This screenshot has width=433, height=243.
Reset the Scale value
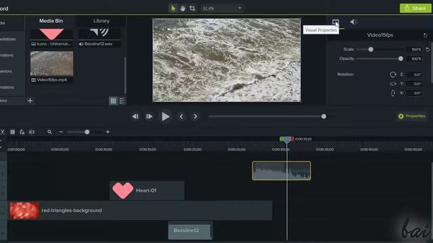click(x=428, y=49)
